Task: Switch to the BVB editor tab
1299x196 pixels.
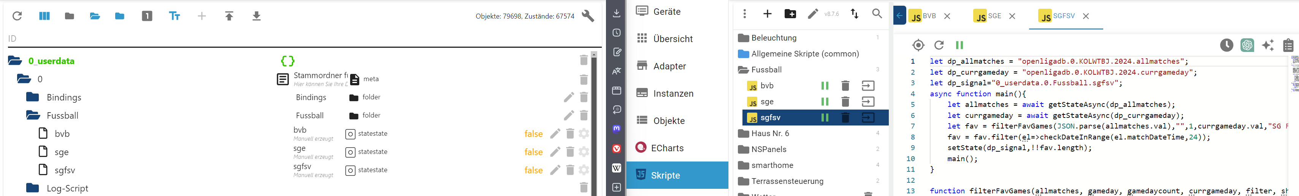Action: pyautogui.click(x=923, y=16)
